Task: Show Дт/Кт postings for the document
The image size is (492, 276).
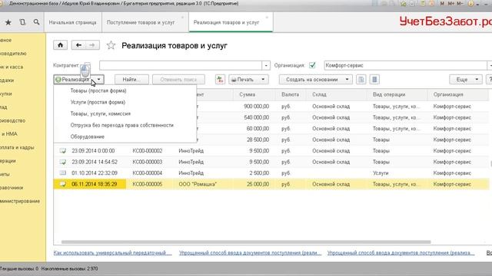Action: click(220, 80)
